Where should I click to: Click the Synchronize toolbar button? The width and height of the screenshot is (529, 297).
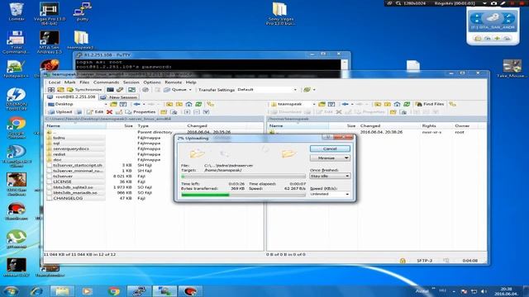[84, 90]
